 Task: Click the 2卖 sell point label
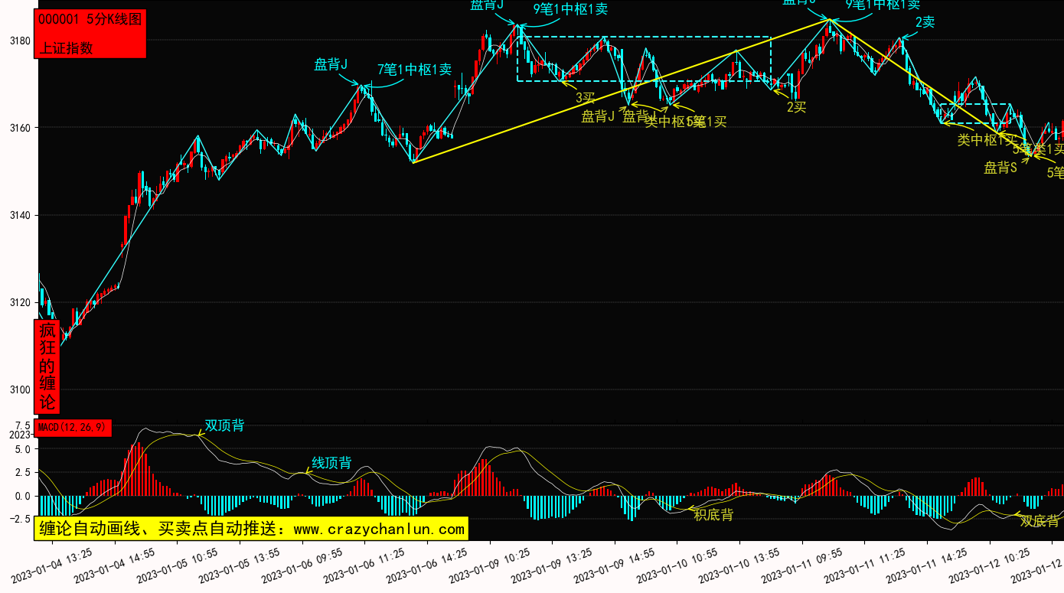pos(925,22)
